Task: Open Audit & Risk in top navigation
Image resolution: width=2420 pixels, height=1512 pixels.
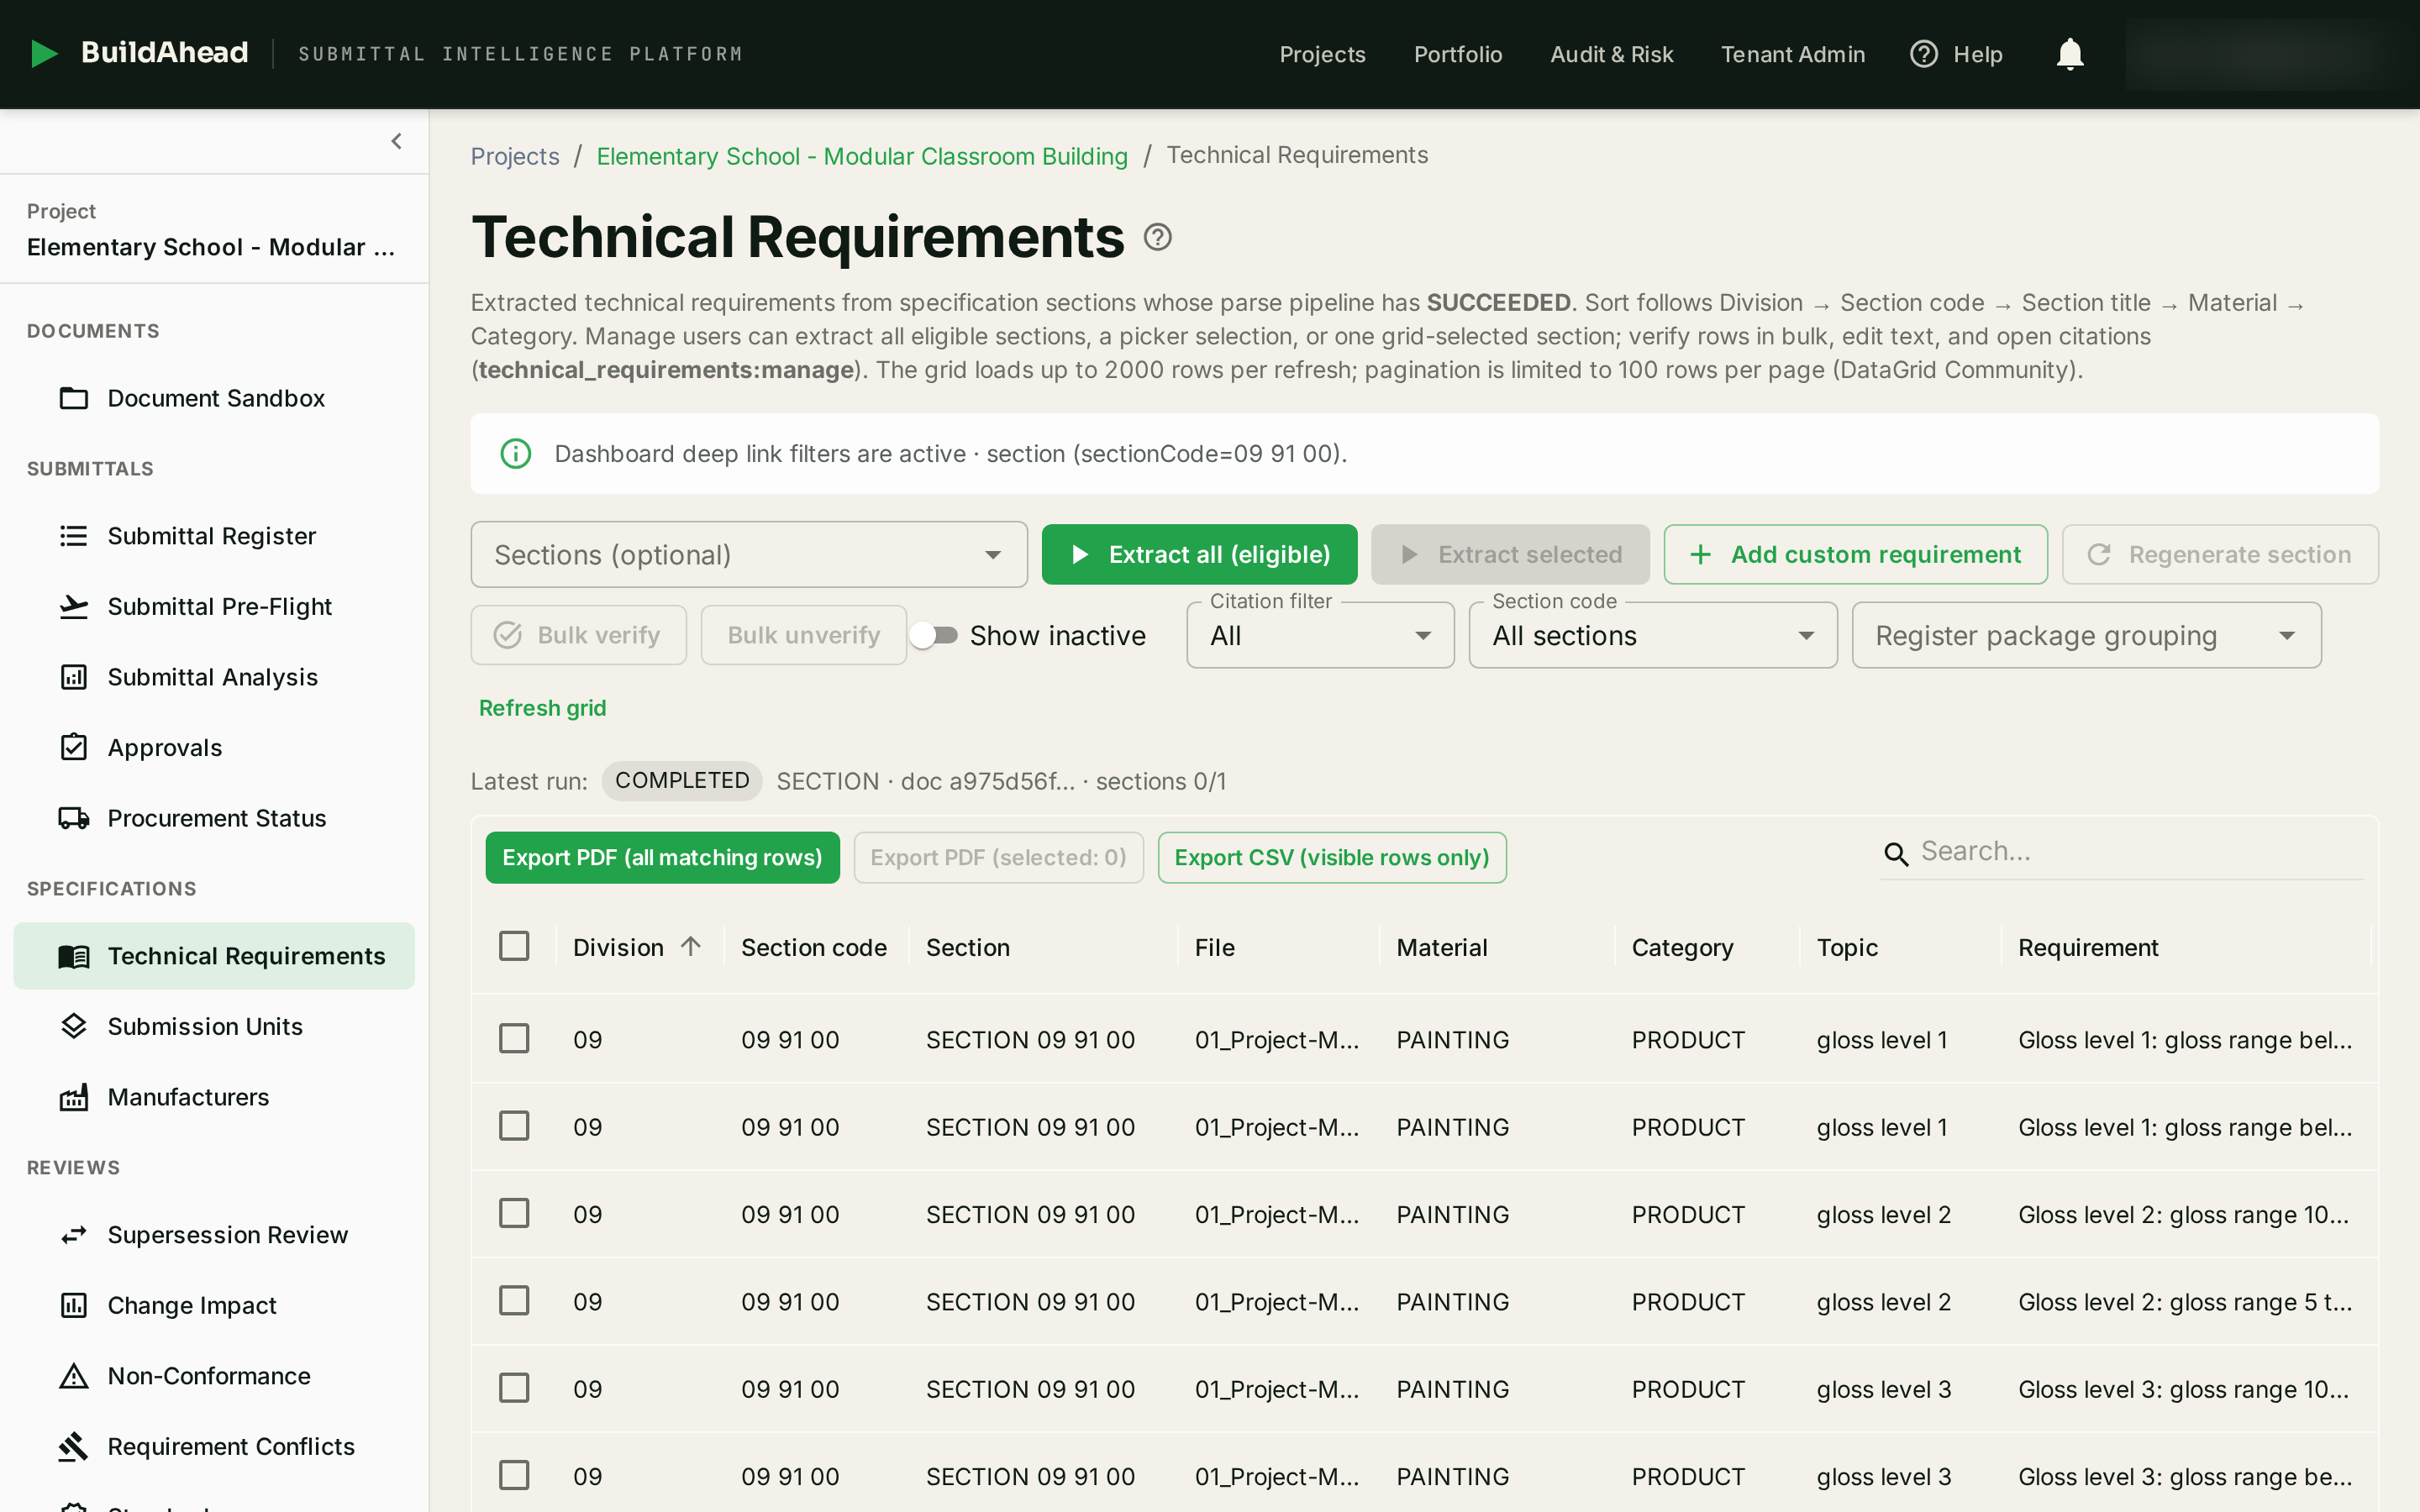Action: click(1611, 54)
